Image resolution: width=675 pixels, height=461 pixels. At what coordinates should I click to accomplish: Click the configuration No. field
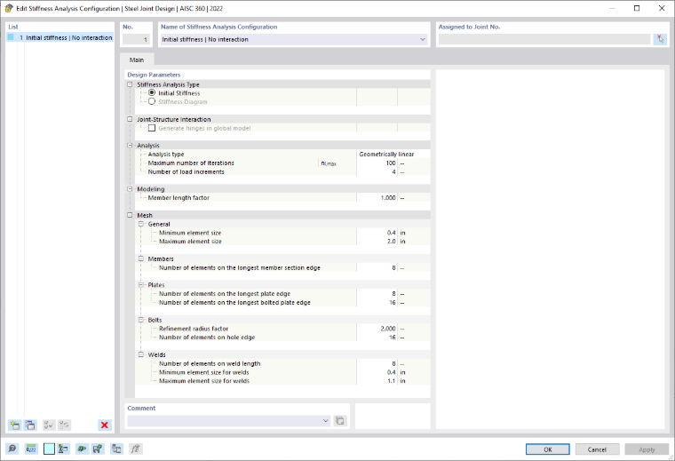click(136, 39)
